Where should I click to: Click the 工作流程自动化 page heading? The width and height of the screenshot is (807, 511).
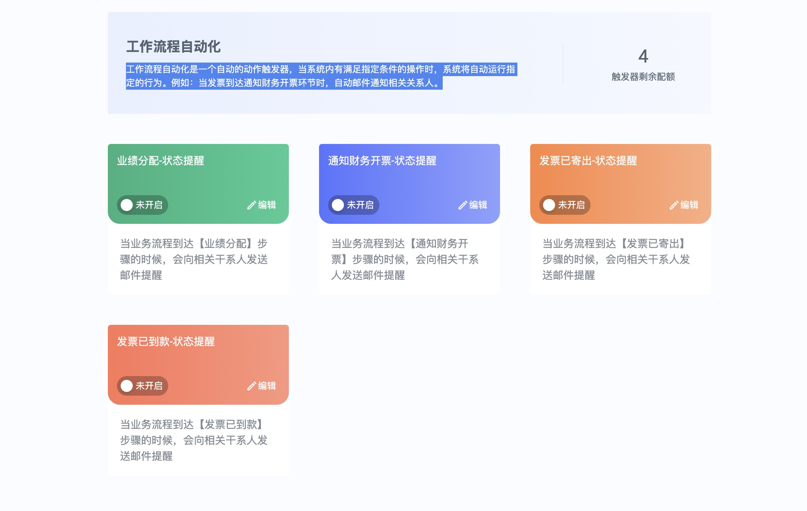pyautogui.click(x=173, y=47)
